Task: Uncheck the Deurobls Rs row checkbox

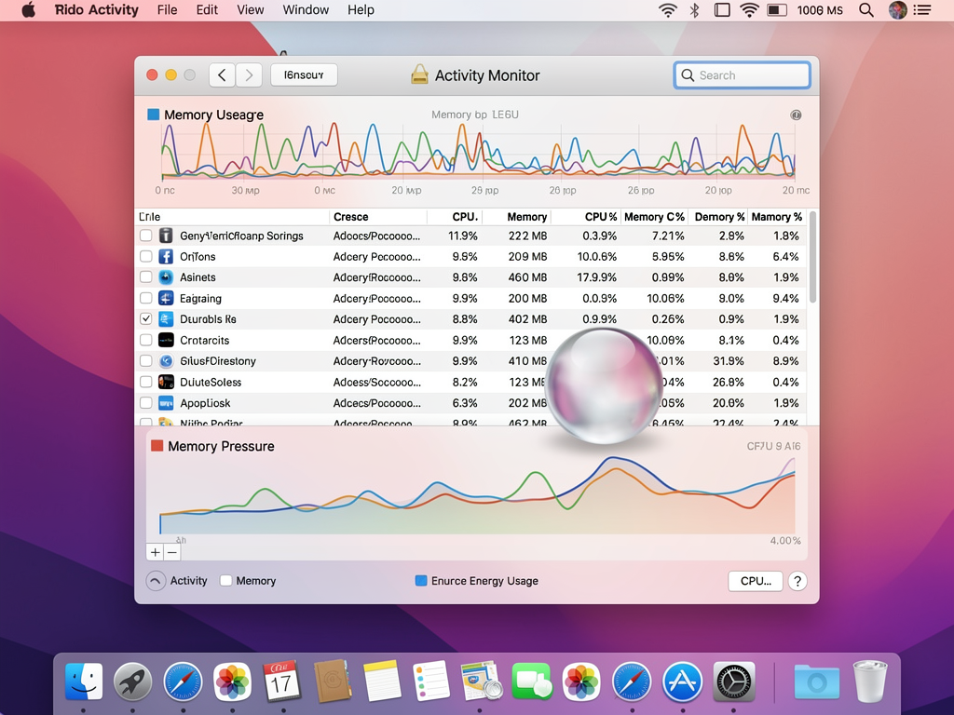Action: (x=146, y=318)
